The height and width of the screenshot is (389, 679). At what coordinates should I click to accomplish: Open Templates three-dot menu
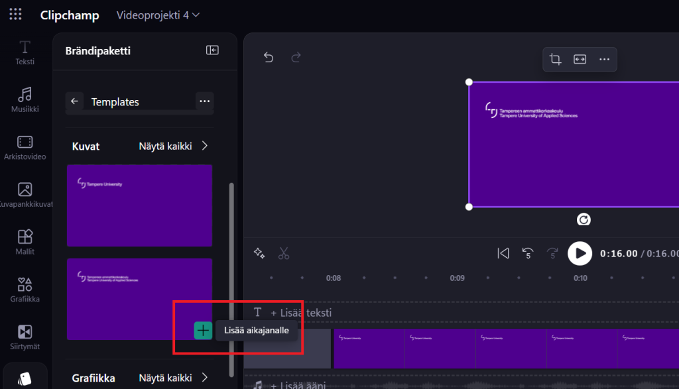(x=204, y=101)
